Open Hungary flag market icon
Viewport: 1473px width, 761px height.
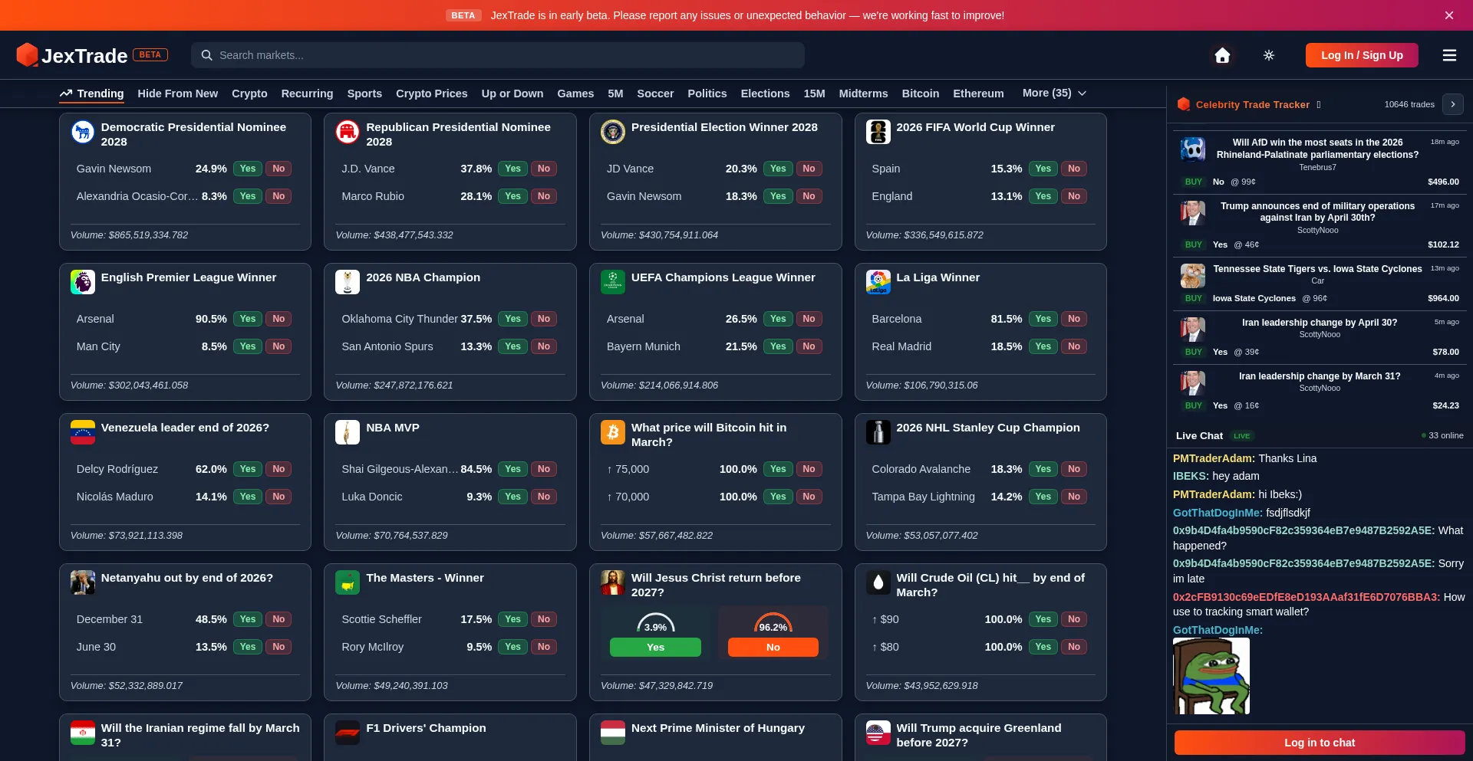(613, 733)
